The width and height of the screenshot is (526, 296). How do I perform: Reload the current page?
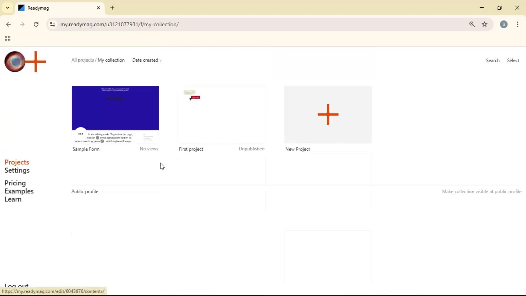point(36,24)
